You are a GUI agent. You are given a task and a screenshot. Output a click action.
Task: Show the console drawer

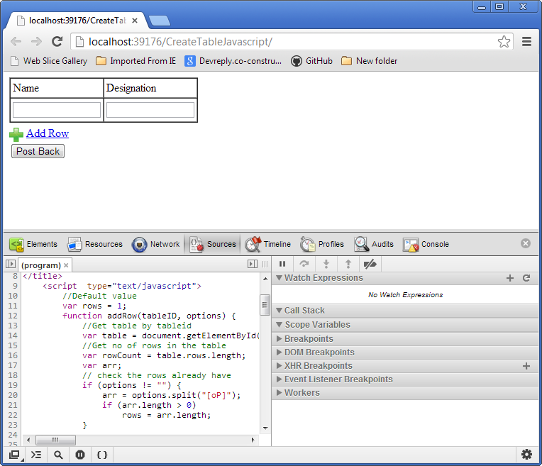(36, 455)
